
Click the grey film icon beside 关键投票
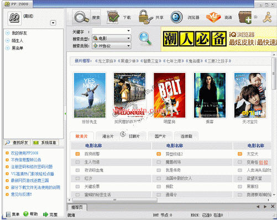(77, 187)
